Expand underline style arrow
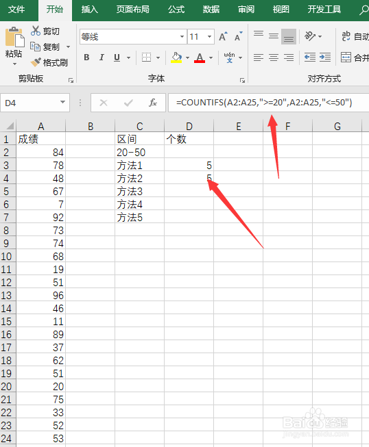The image size is (369, 447). tap(128, 58)
